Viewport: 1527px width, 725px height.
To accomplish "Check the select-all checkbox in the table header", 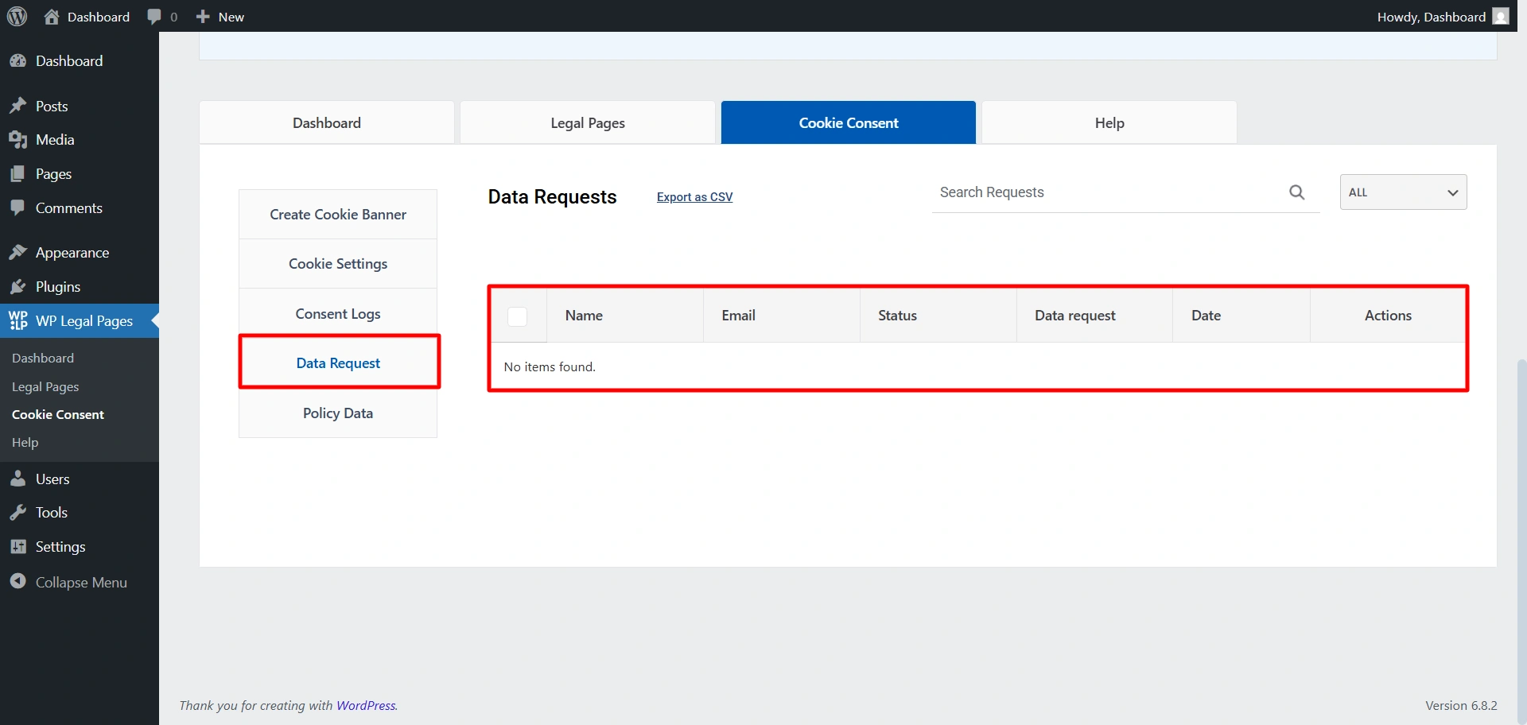I will [517, 316].
